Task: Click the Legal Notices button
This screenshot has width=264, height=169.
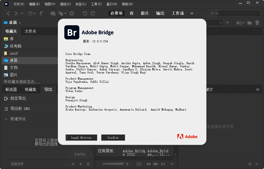Action: coord(81,138)
